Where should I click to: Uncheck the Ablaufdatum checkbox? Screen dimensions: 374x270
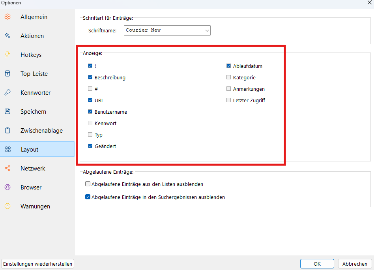[x=228, y=66]
